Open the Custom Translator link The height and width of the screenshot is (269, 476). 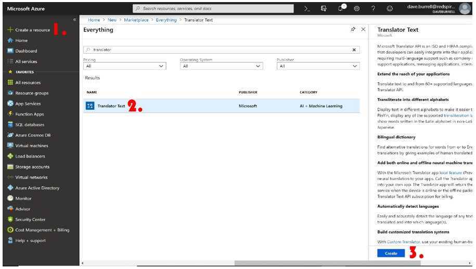404,241
